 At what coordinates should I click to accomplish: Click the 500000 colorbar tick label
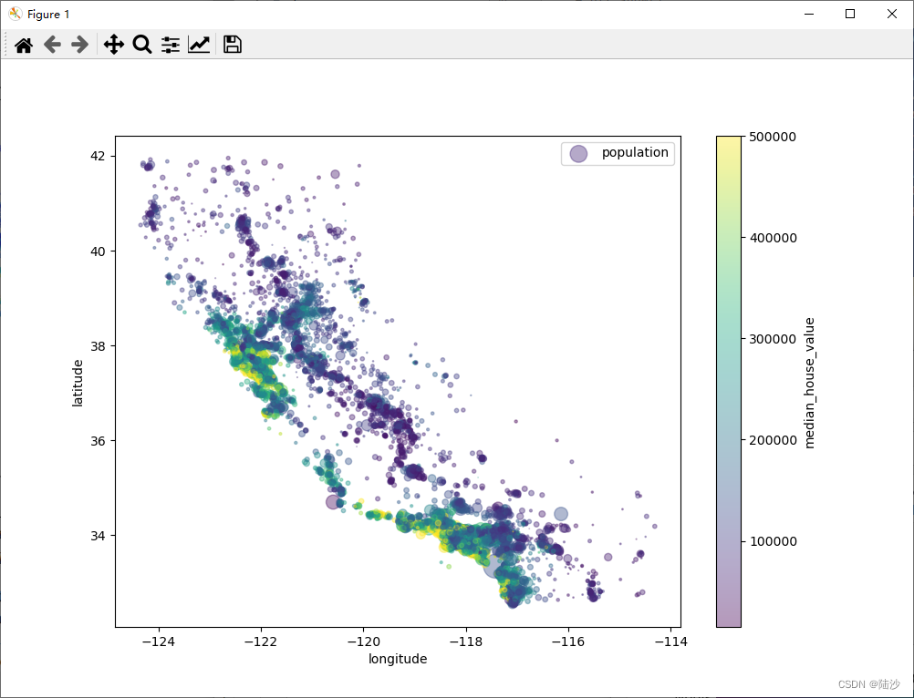[x=773, y=137]
